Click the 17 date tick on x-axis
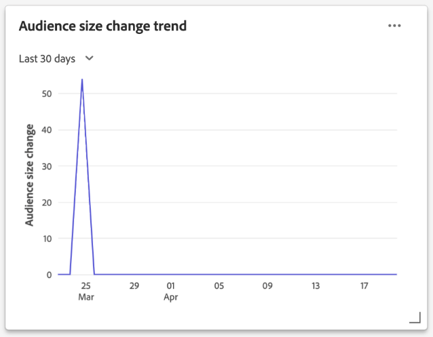This screenshot has height=337, width=433. tap(364, 286)
